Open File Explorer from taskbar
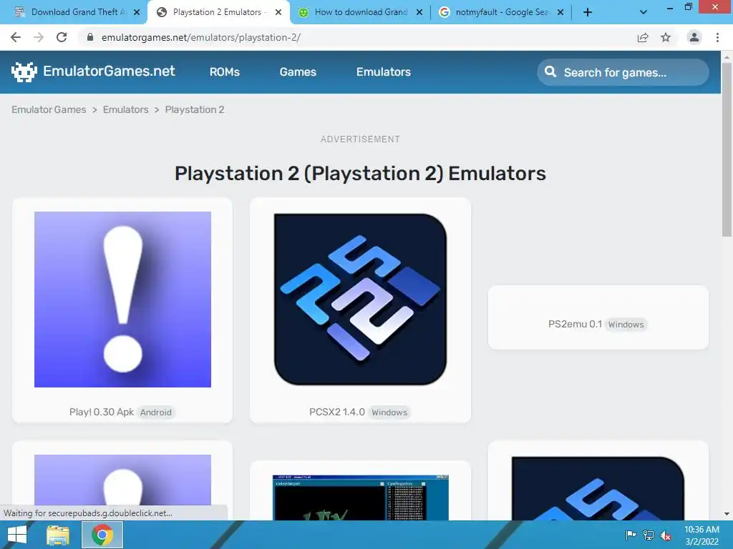 [57, 535]
